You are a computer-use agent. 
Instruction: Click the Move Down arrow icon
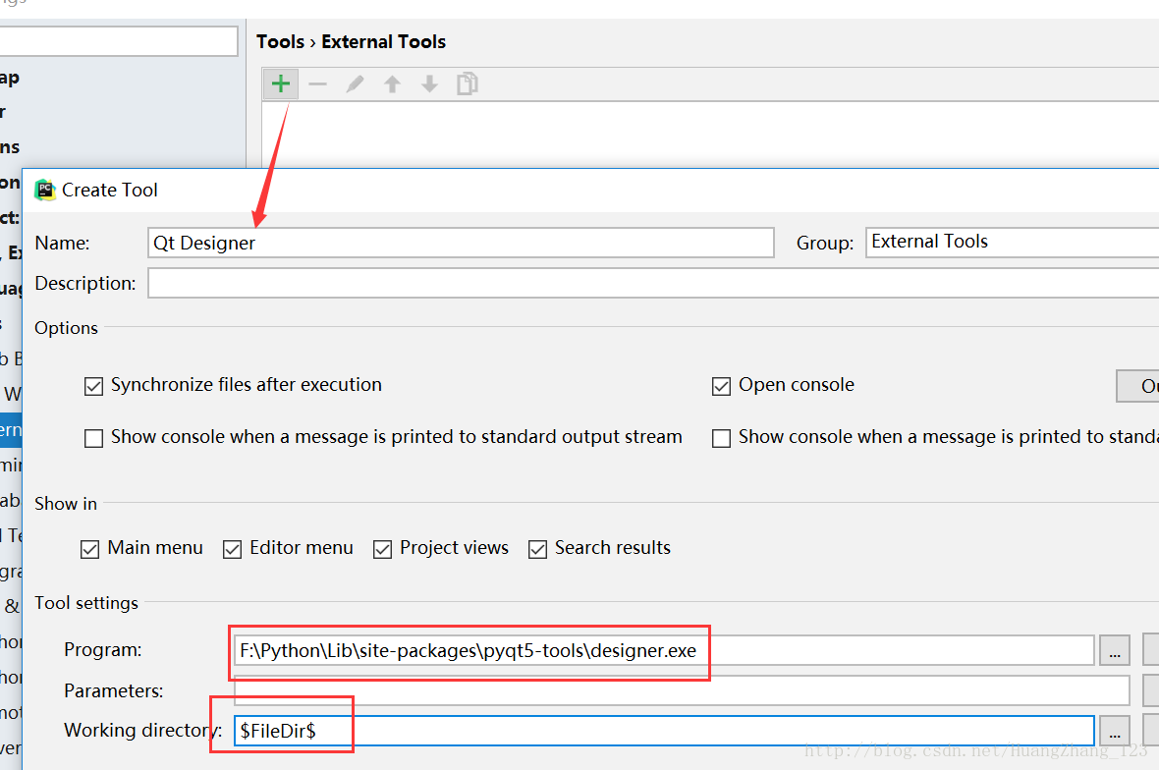pyautogui.click(x=429, y=84)
